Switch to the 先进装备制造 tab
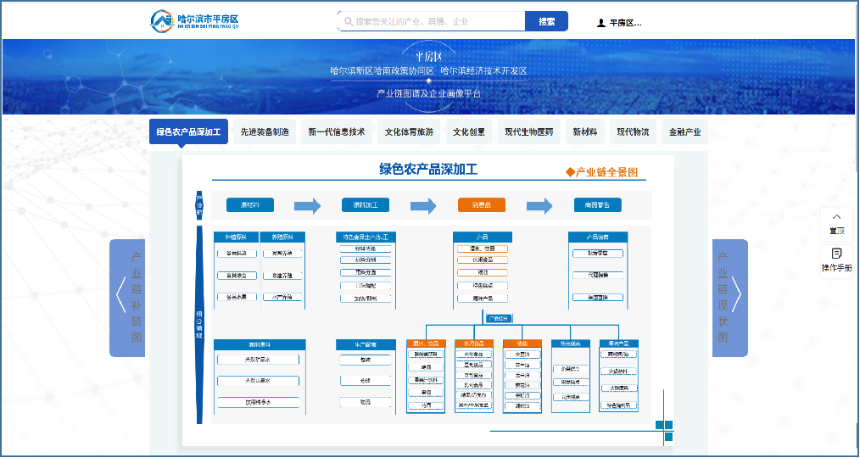The image size is (860, 458). [265, 132]
